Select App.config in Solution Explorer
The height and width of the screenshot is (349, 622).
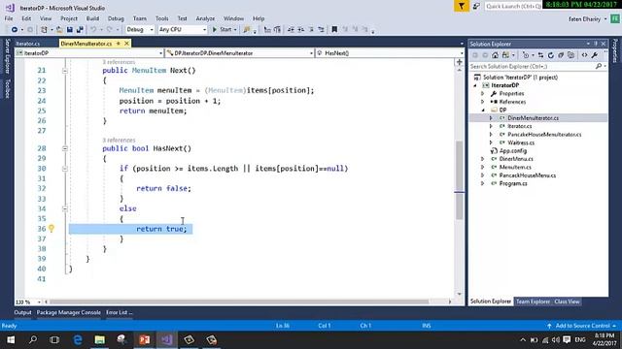click(513, 151)
